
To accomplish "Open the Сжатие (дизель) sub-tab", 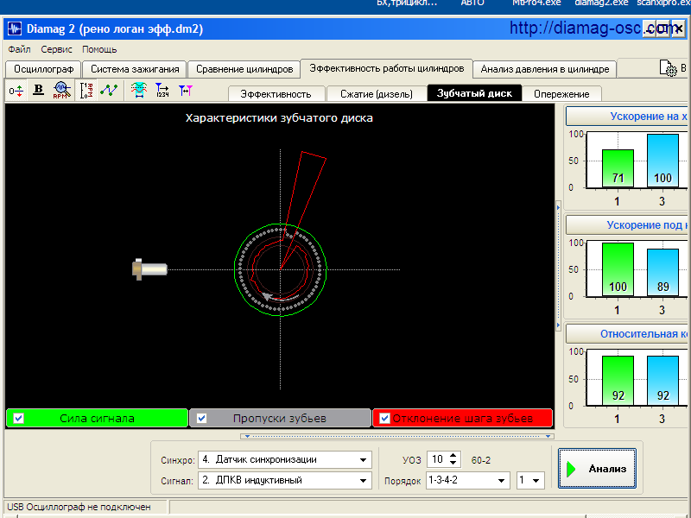I will pos(377,94).
